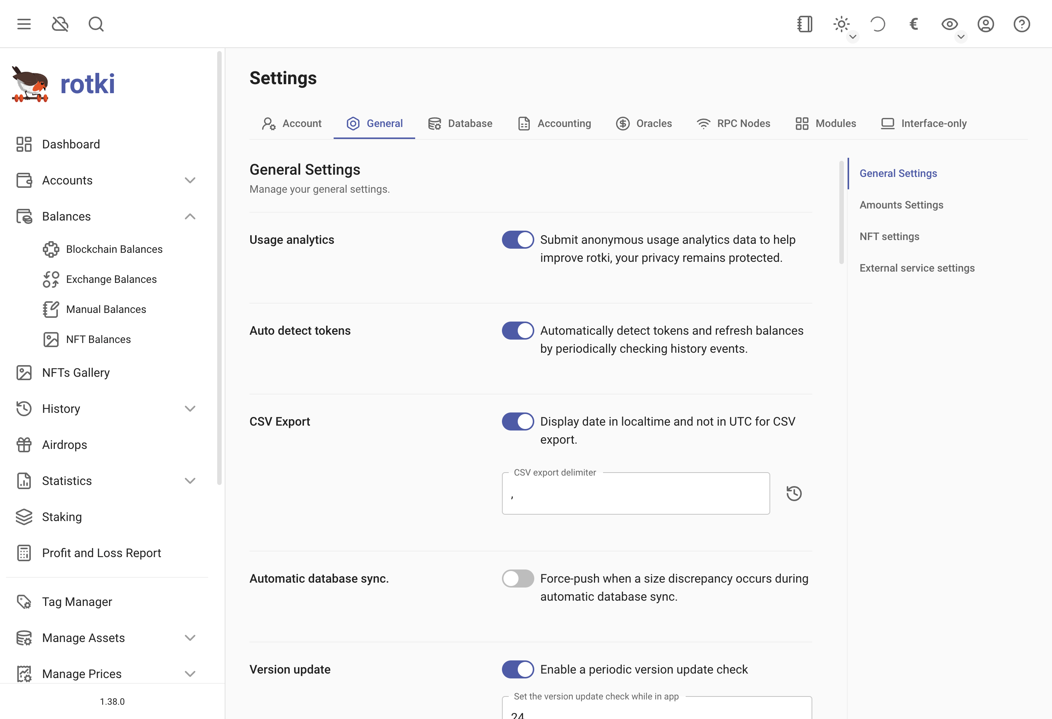Toggle the hamburger navigation menu
The height and width of the screenshot is (719, 1052).
coord(24,24)
